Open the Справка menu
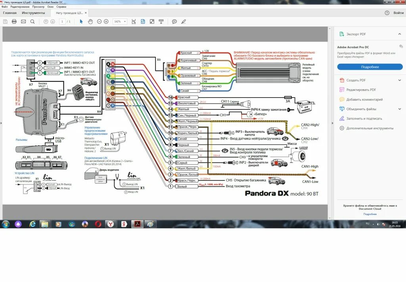The width and height of the screenshot is (406, 282). [61, 7]
